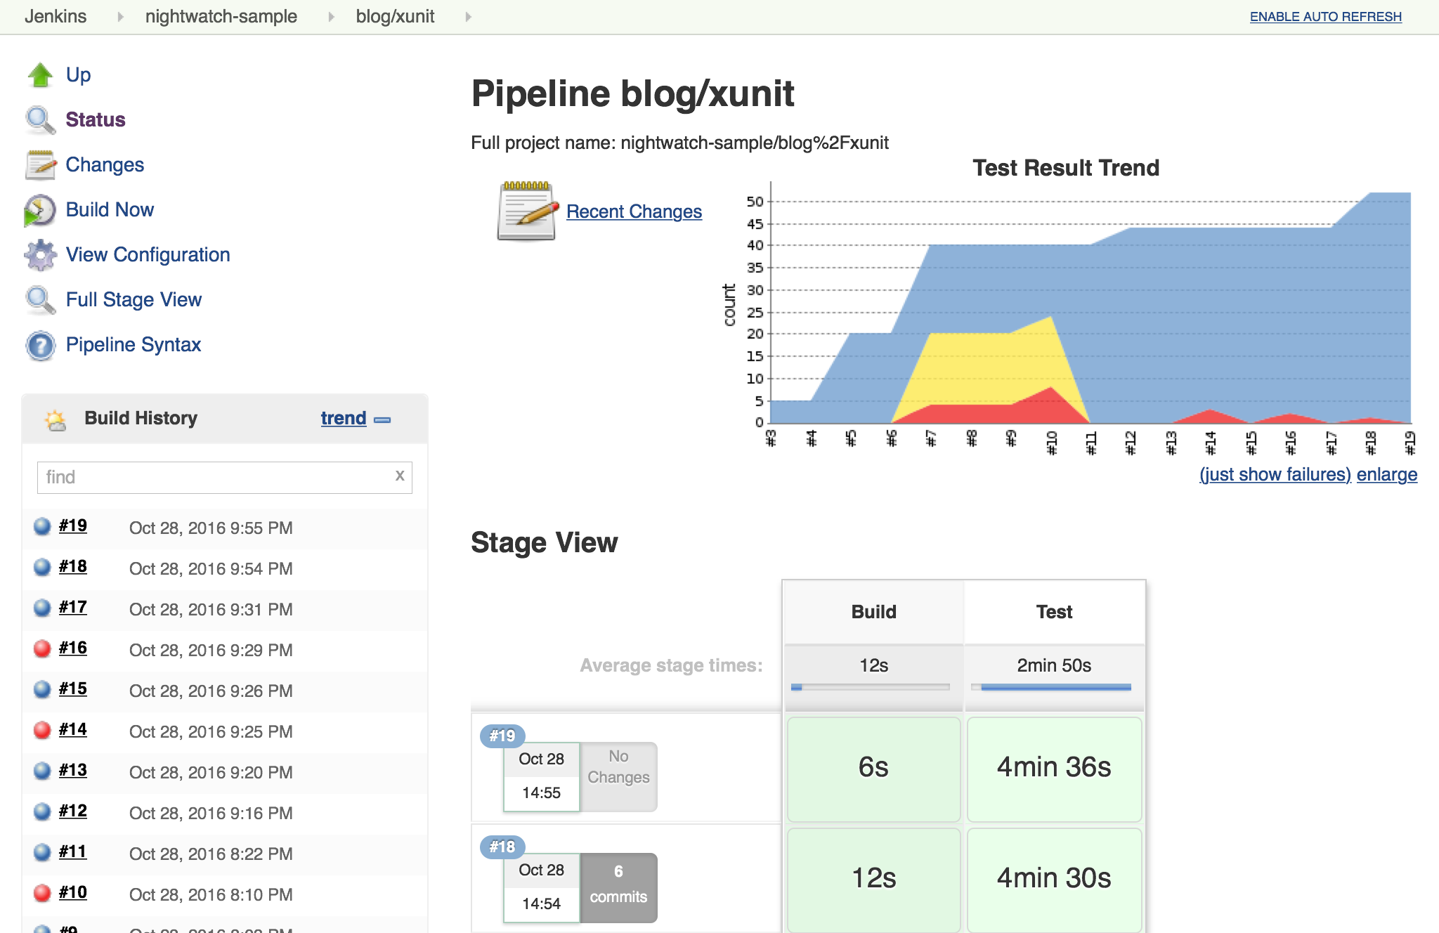Collapse Build History with the minus icon
This screenshot has width=1439, height=933.
coord(382,419)
